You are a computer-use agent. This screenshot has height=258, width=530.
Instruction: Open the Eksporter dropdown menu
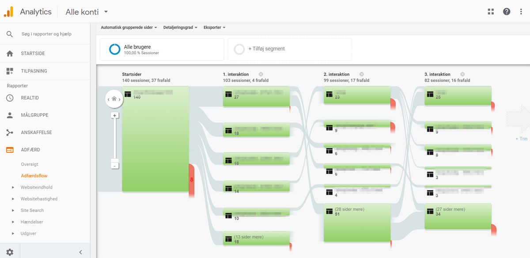point(214,27)
